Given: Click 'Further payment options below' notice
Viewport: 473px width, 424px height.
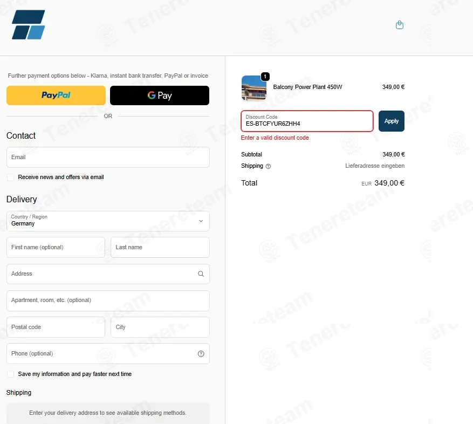Looking at the screenshot, I should [108, 76].
